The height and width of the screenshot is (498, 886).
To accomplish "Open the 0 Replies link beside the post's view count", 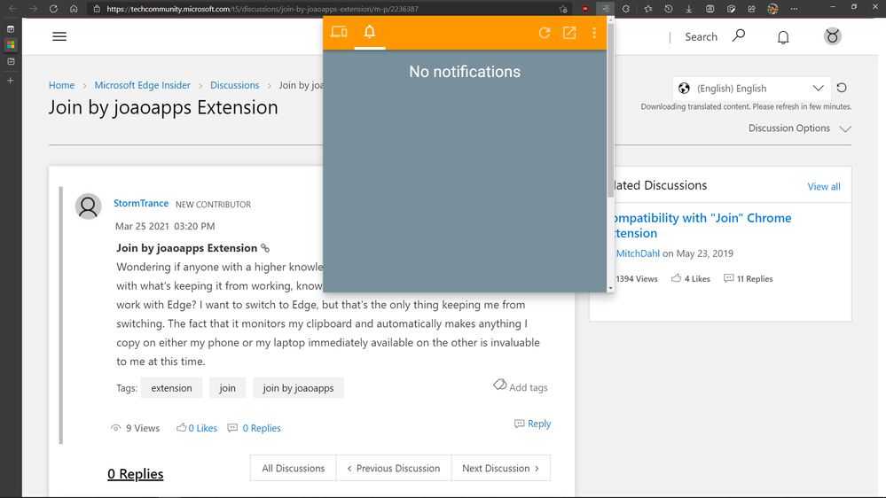I will point(262,428).
